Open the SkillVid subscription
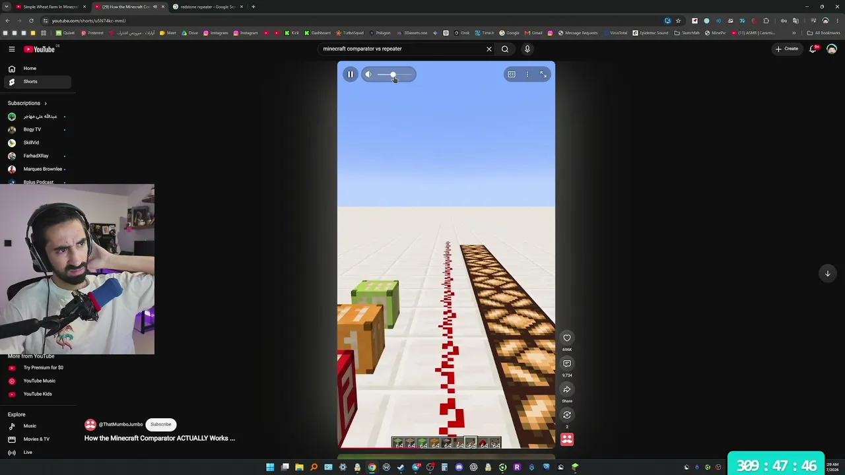The height and width of the screenshot is (475, 845). click(x=36, y=142)
